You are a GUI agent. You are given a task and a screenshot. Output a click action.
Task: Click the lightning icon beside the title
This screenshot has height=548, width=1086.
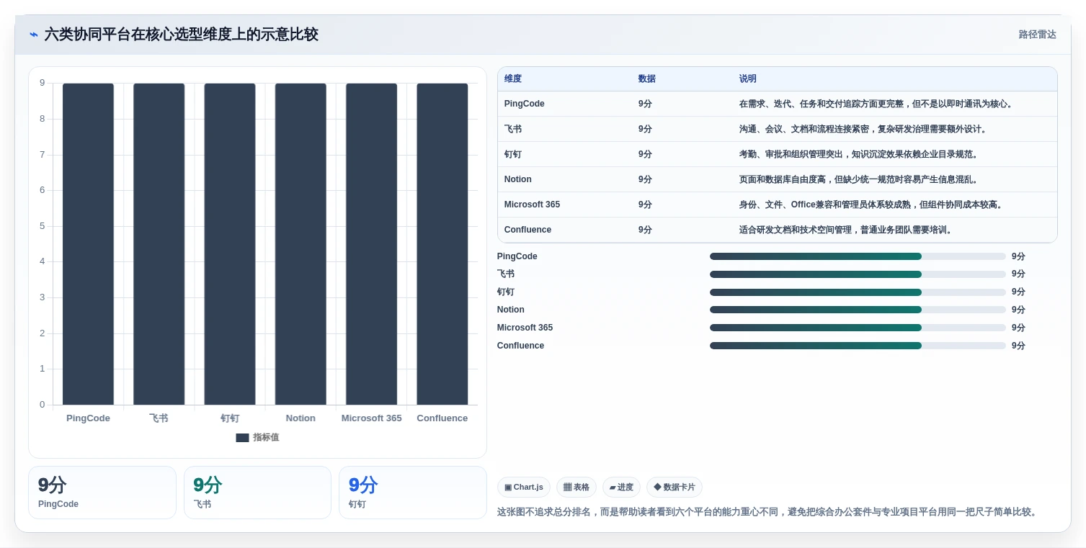(34, 35)
